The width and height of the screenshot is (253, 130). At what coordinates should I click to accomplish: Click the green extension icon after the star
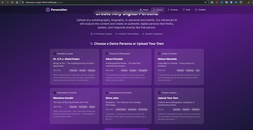212,2
